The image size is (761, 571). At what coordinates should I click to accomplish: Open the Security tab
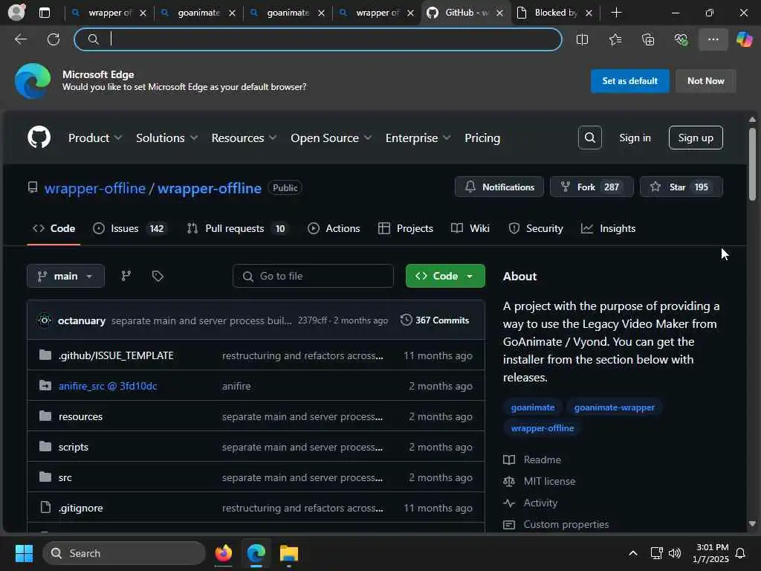pos(536,228)
